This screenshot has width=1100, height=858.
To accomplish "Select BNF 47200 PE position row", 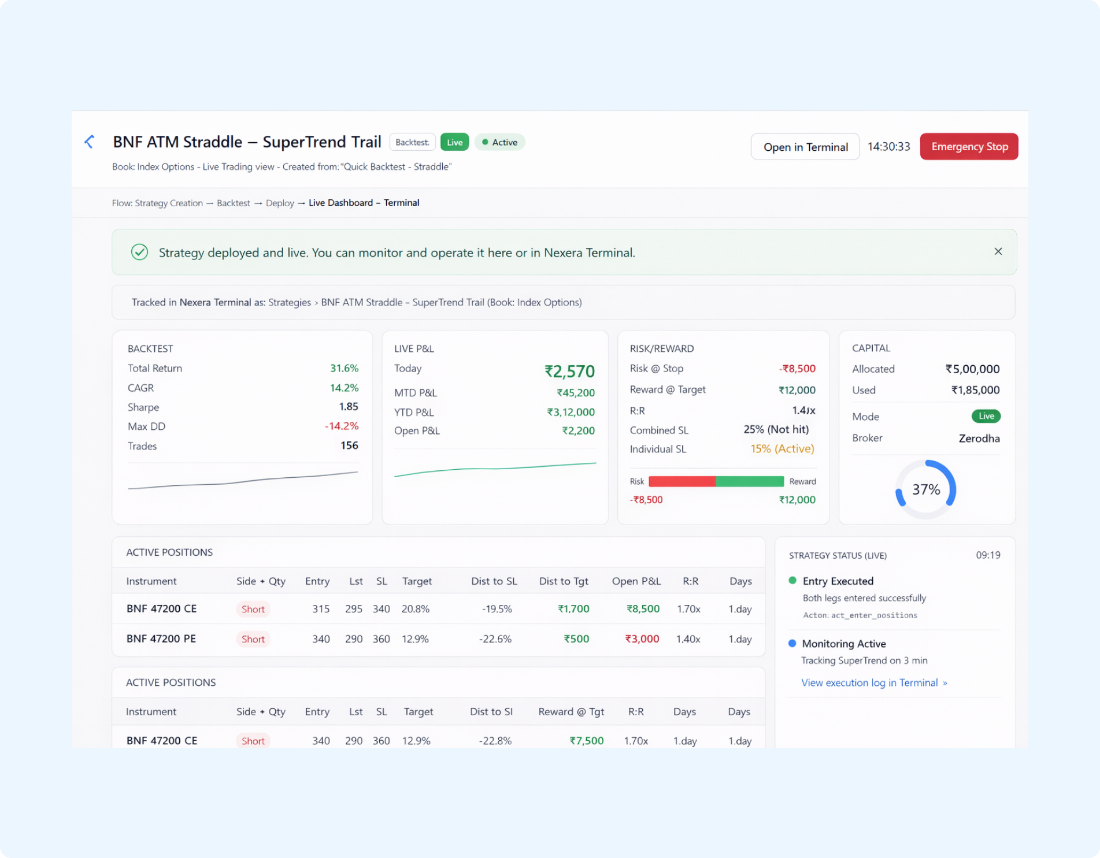I will click(x=439, y=639).
